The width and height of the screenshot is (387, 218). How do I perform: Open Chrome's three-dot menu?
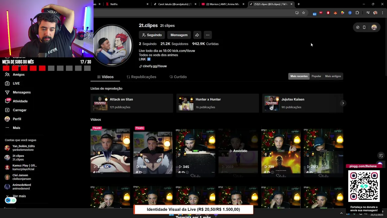pyautogui.click(x=382, y=13)
